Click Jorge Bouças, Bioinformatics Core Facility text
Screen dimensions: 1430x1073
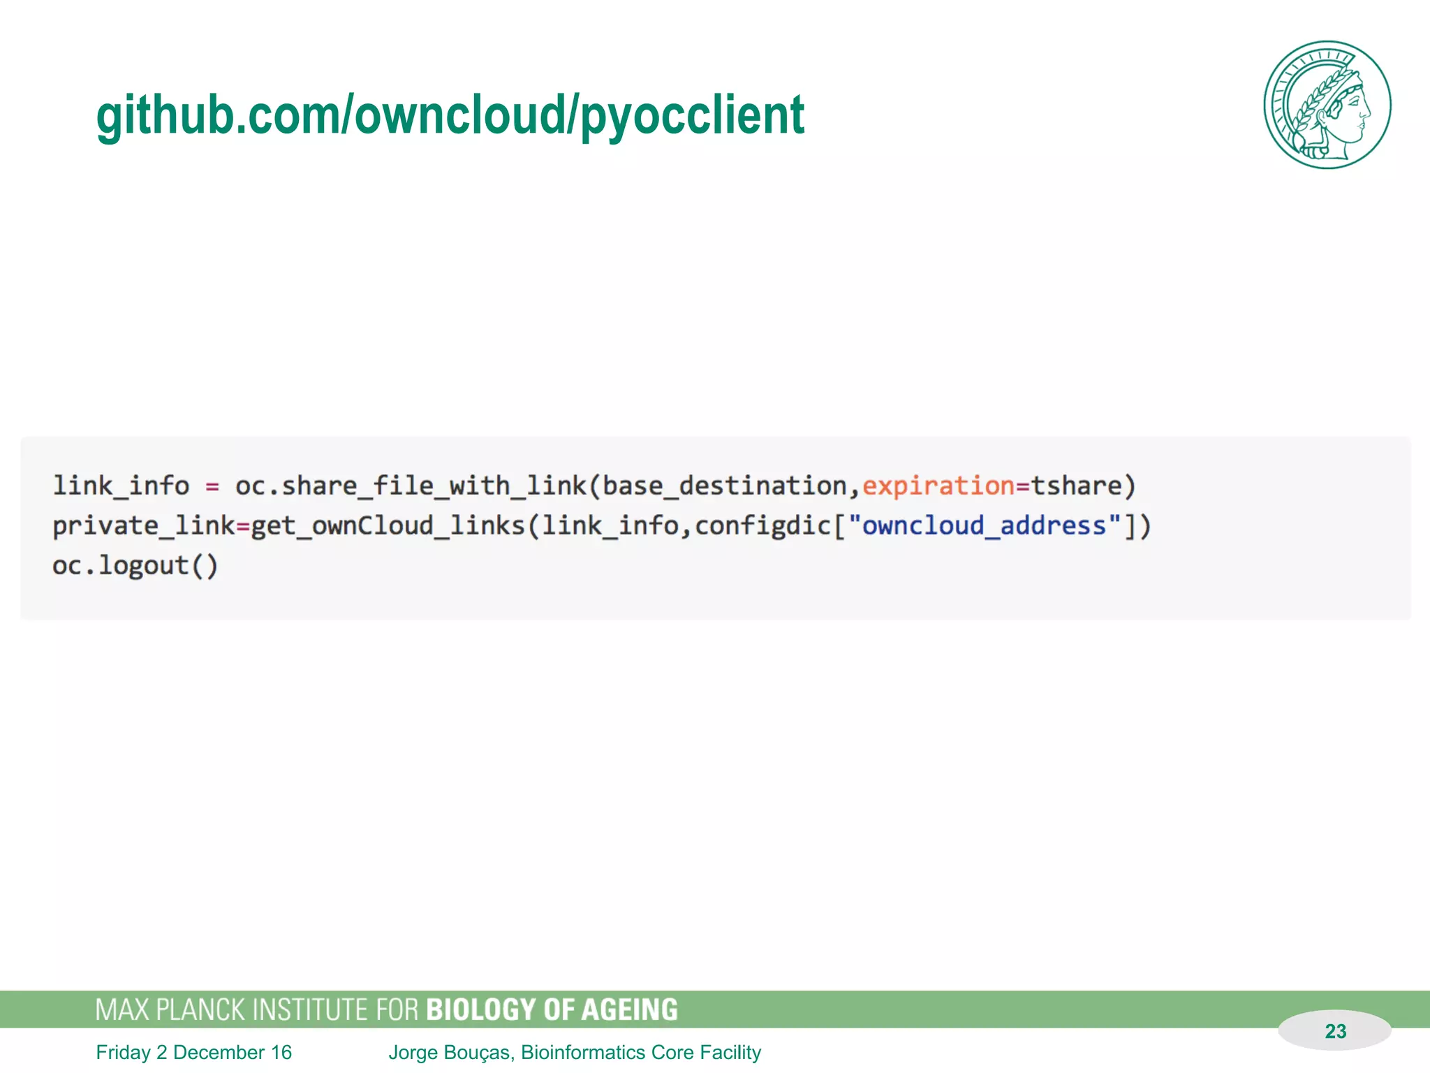coord(574,1052)
